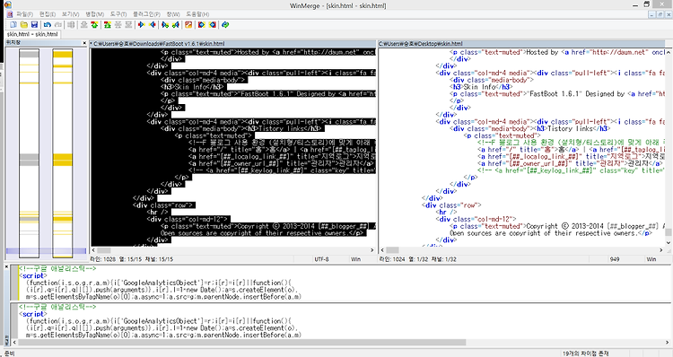The height and width of the screenshot is (357, 673).
Task: Click the All Right toolbar icon
Action: (x=201, y=25)
